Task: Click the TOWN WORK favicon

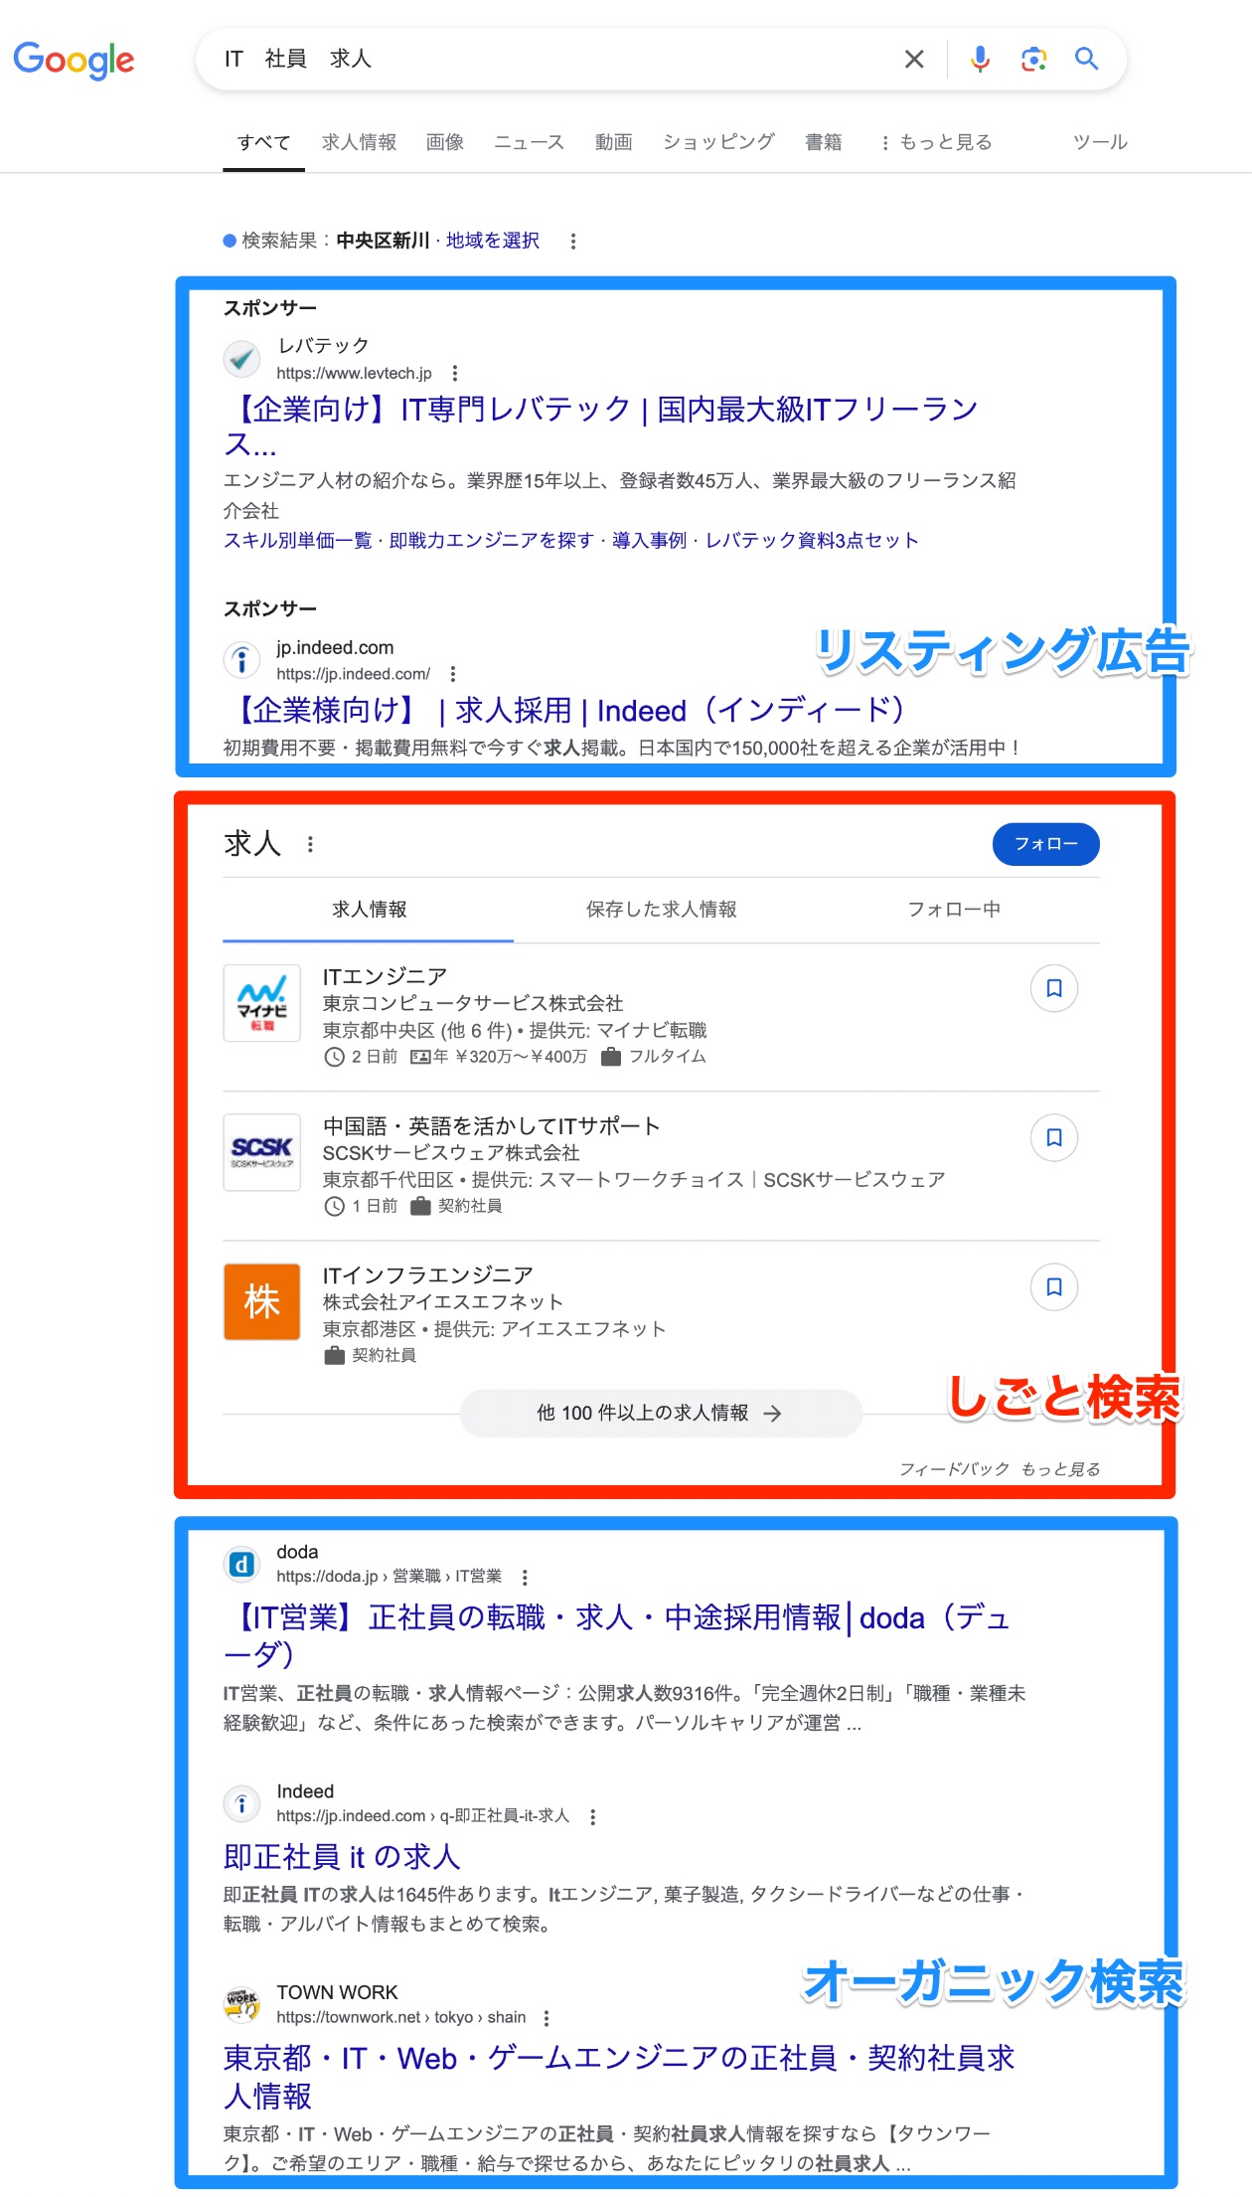Action: coord(241,2004)
